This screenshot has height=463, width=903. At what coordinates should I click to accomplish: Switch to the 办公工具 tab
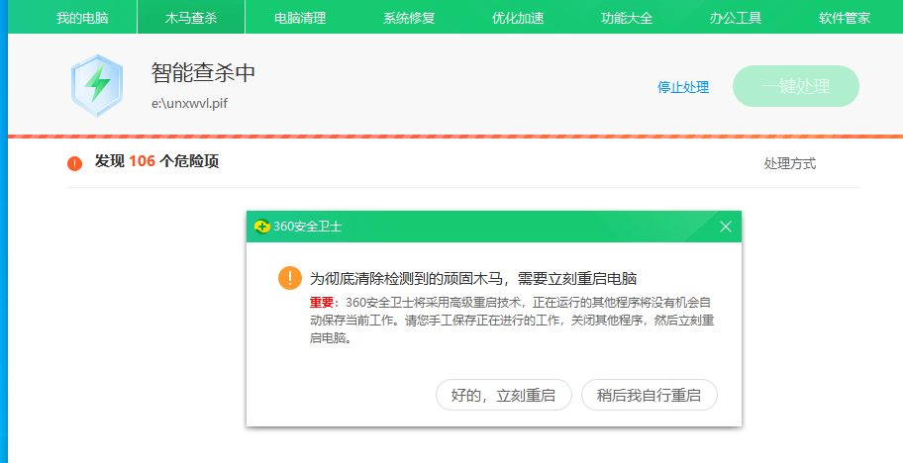point(736,18)
